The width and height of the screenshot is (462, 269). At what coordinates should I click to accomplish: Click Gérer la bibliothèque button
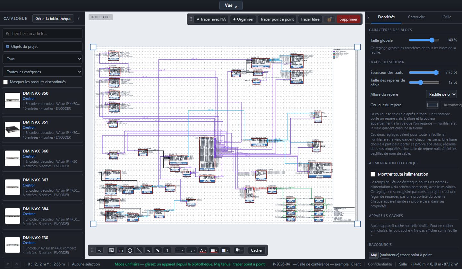pos(53,19)
